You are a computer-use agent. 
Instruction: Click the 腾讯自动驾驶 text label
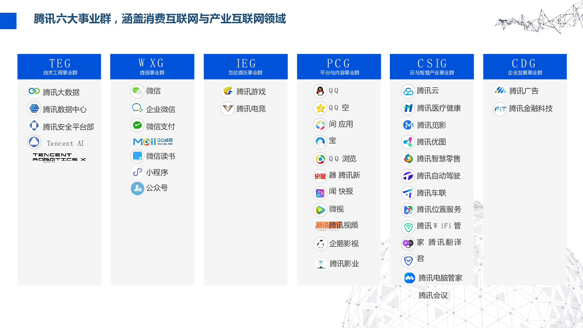click(x=439, y=176)
